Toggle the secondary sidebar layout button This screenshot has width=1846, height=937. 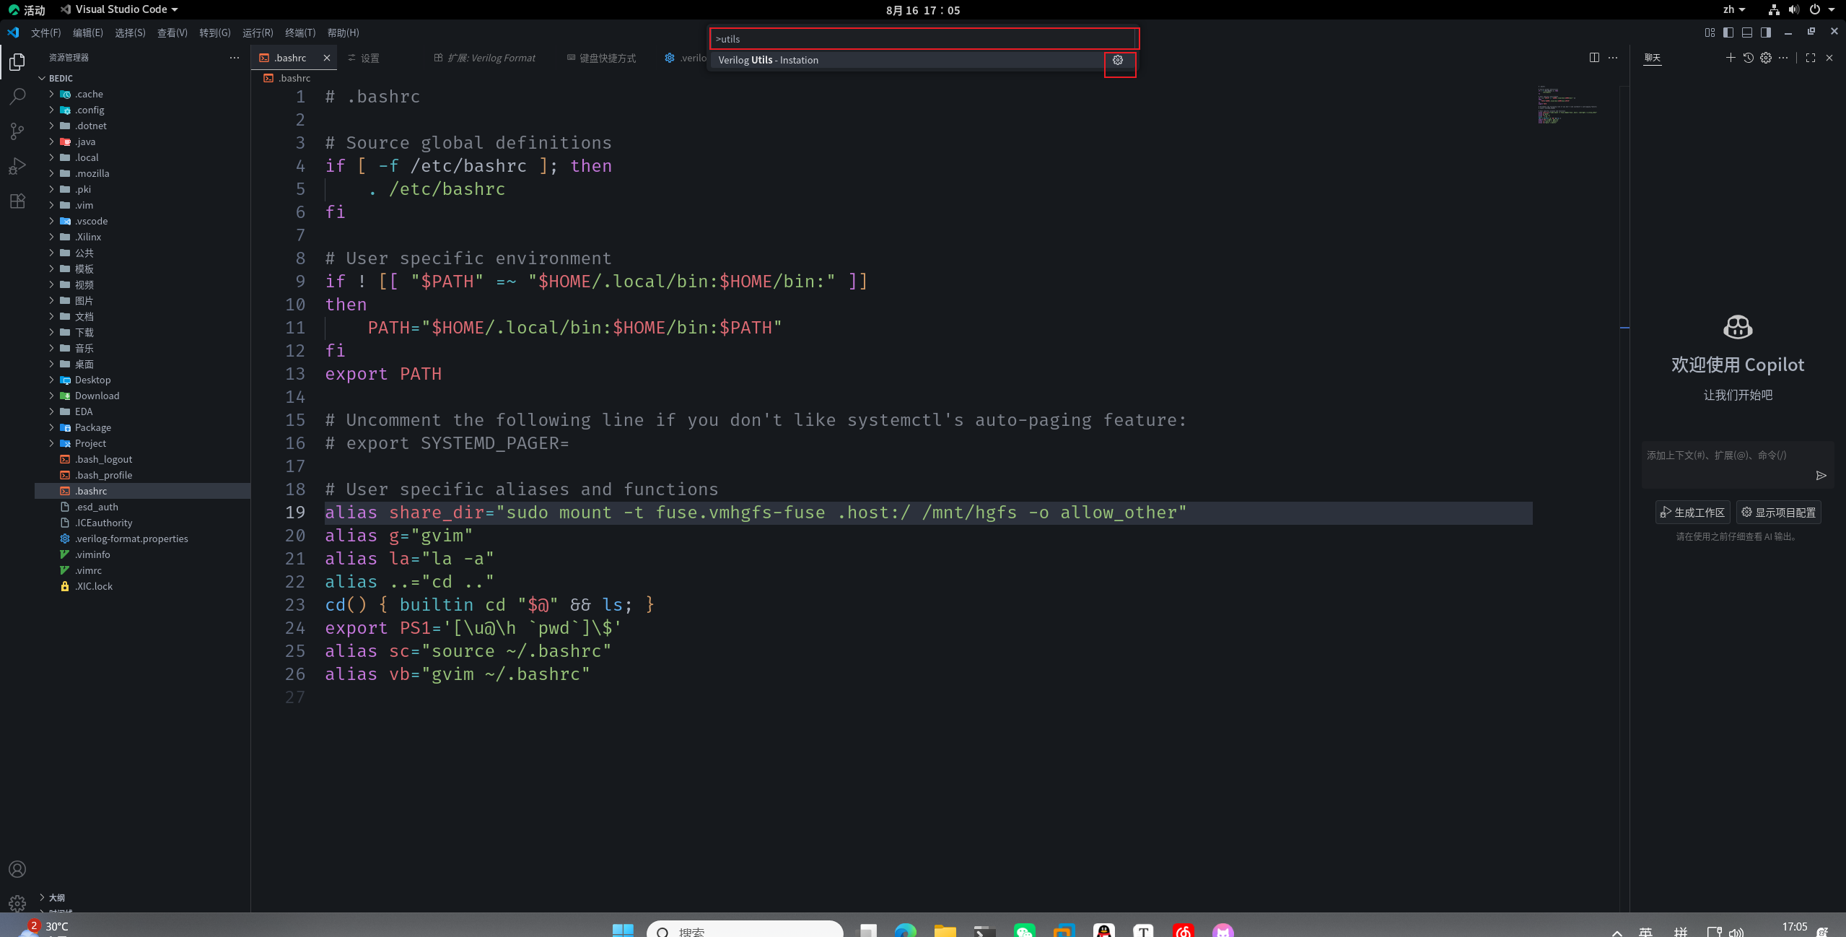point(1766,32)
